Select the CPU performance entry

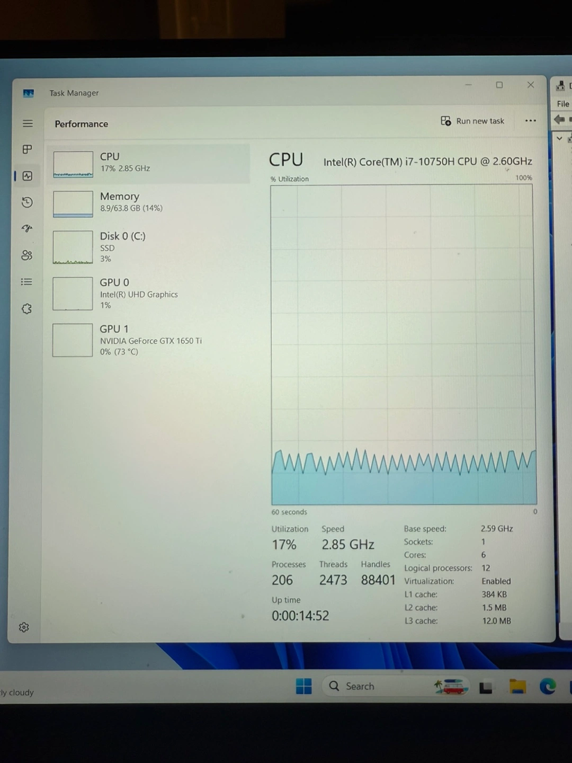click(x=148, y=164)
